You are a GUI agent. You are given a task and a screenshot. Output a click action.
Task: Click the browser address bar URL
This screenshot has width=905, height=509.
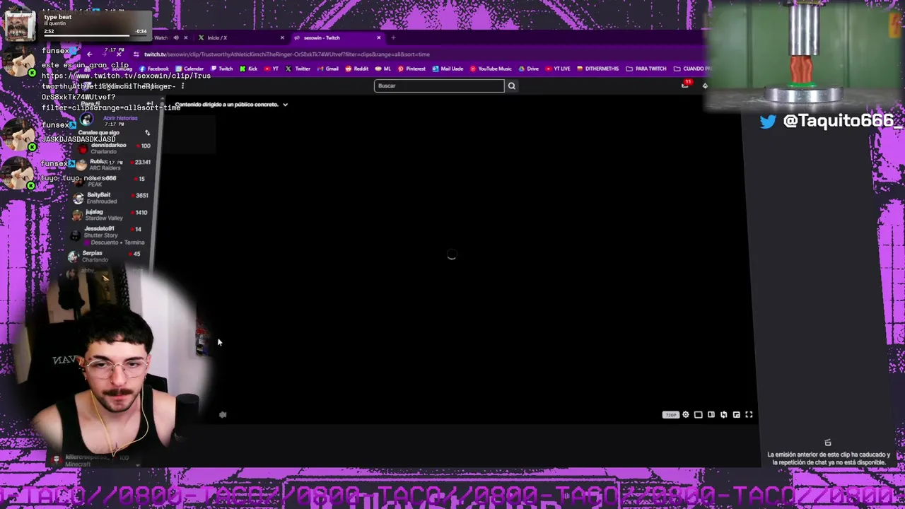pyautogui.click(x=286, y=54)
